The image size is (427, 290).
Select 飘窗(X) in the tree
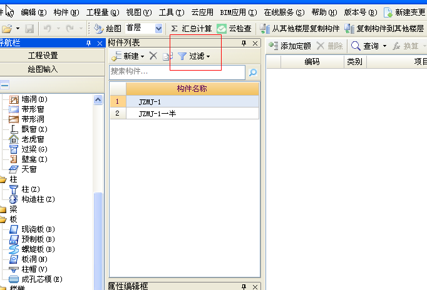(x=28, y=129)
